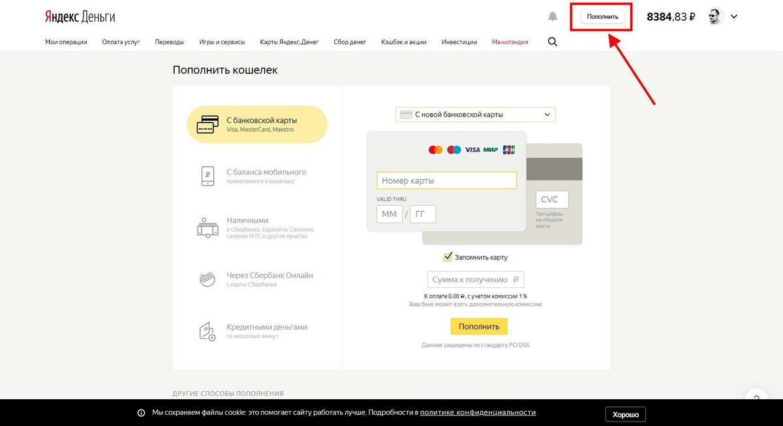Open the Переводы menu item
The image size is (783, 426).
[170, 42]
